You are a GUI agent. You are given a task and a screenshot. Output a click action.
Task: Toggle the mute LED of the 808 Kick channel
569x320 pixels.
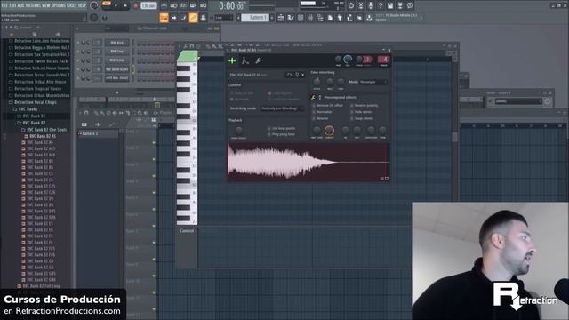pos(78,43)
